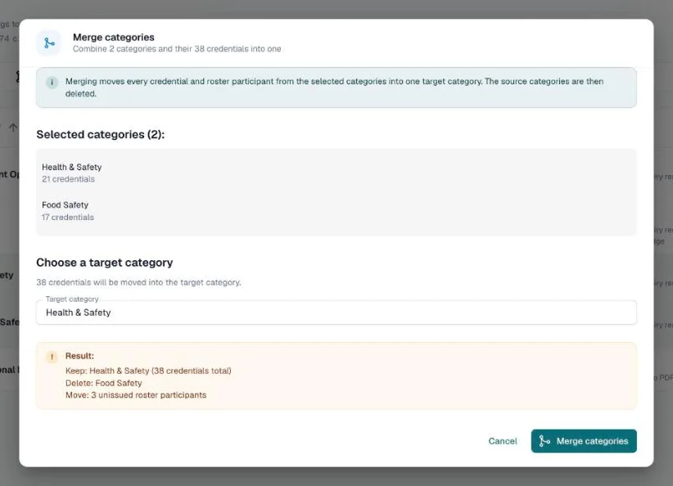Confirm with the Merge categories button
This screenshot has height=486, width=673.
pyautogui.click(x=584, y=441)
